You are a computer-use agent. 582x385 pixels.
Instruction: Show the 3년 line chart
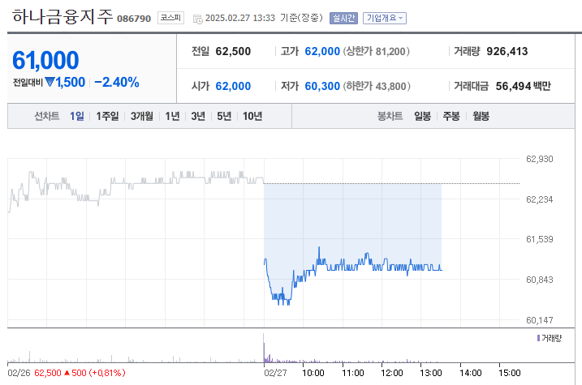(198, 117)
